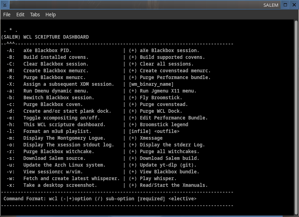This screenshot has width=299, height=217.
Task: Click "Purge all witchcakes." text
Action: tap(169, 151)
